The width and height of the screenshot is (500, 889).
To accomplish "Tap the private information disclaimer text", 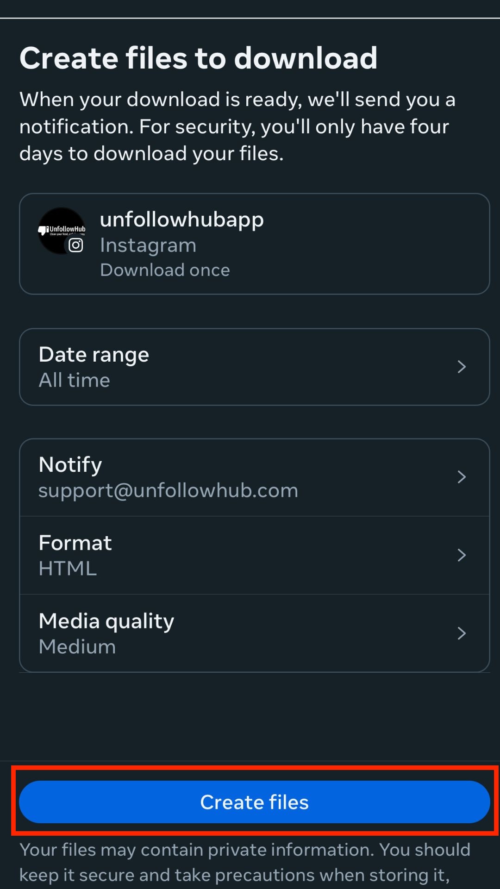I will tap(244, 862).
